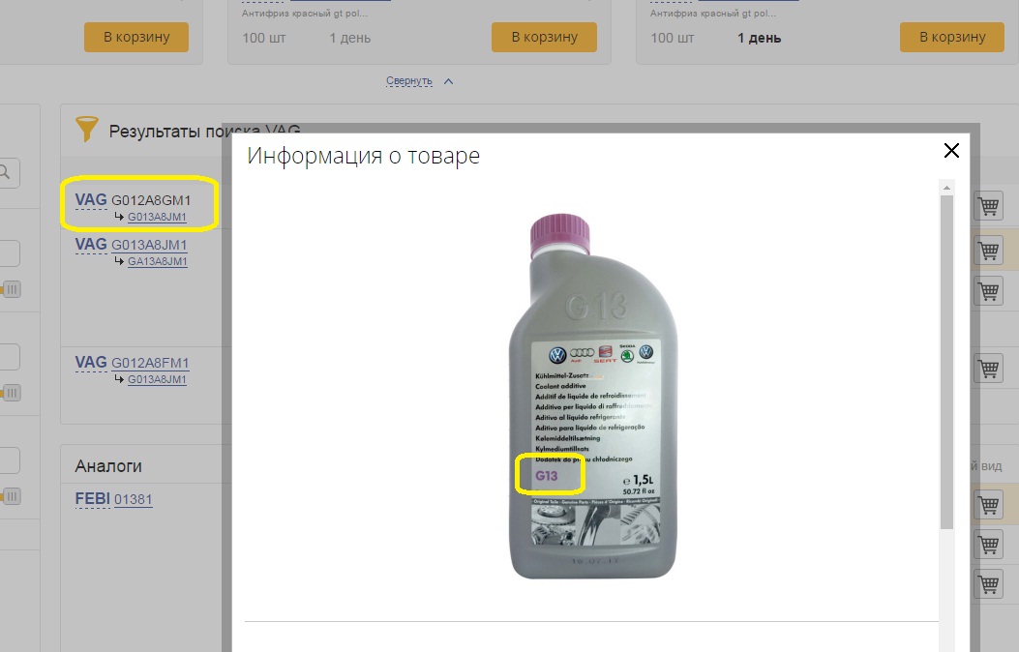The width and height of the screenshot is (1019, 652).
Task: Click the VAG brand label in the G012A8GM1 row
Action: tap(91, 200)
